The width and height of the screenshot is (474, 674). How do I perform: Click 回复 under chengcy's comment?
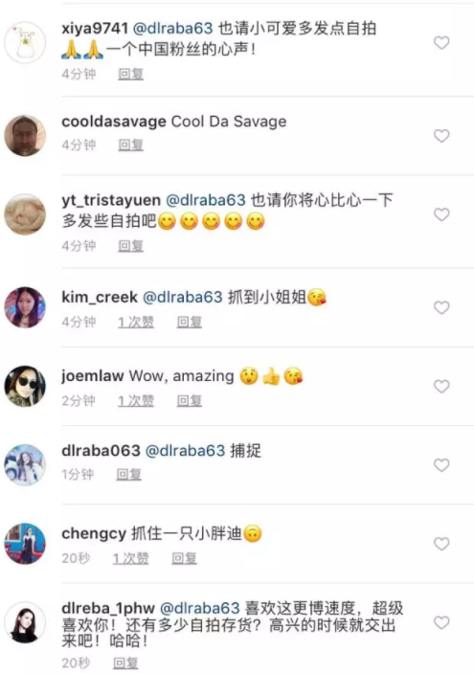[184, 558]
